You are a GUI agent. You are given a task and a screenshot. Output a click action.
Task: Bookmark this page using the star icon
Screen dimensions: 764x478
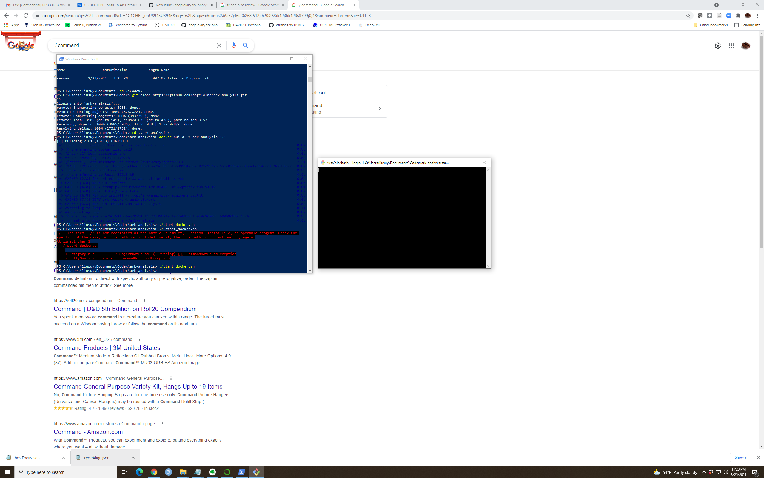688,15
